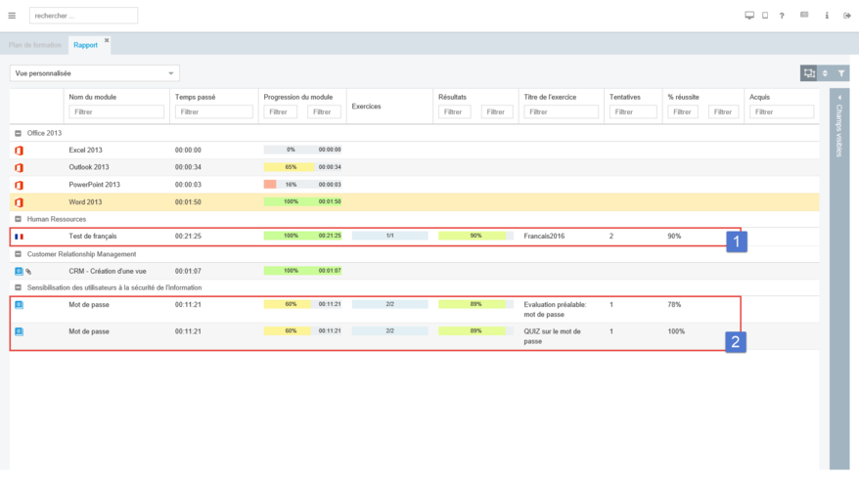Click the Word 2013 module row
859x479 pixels.
click(x=85, y=201)
